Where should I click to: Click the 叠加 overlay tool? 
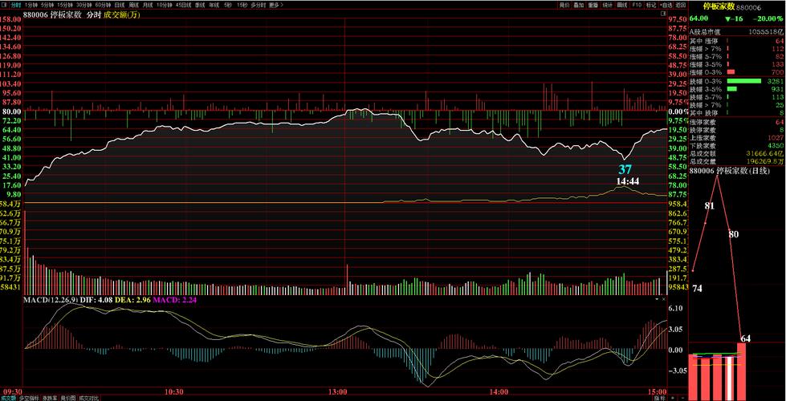tap(578, 5)
